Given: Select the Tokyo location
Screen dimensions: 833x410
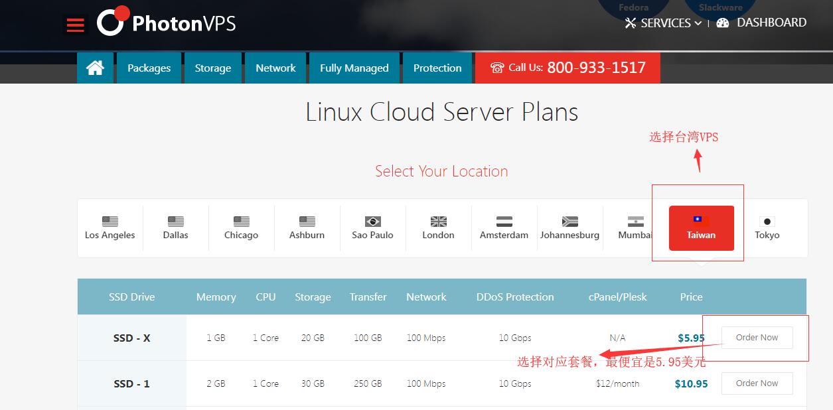Looking at the screenshot, I should click(767, 228).
